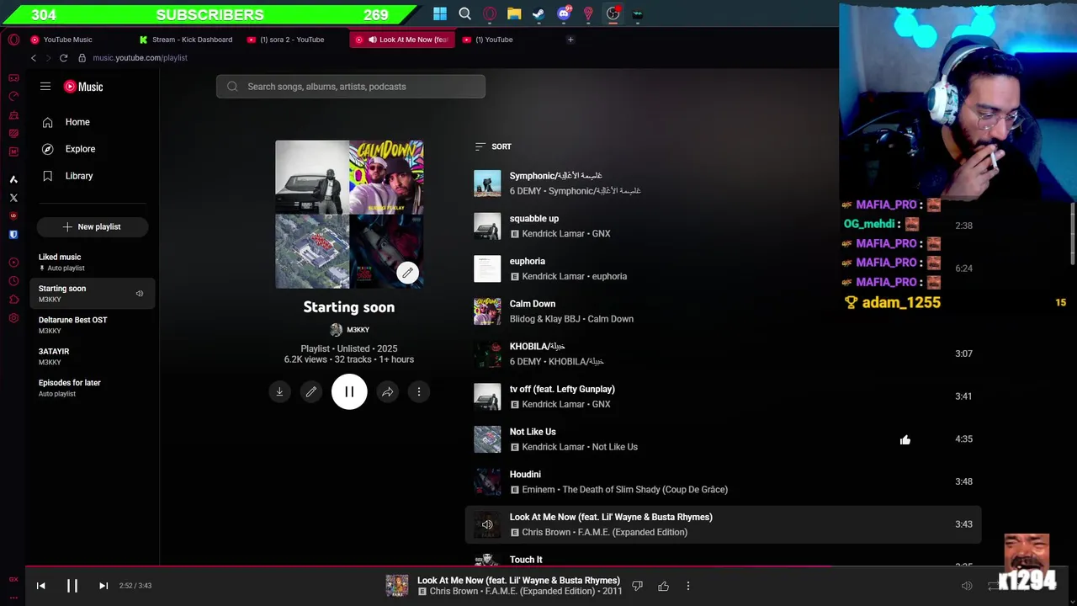Open the SORT options for the playlist
Image resolution: width=1077 pixels, height=606 pixels.
pos(493,146)
